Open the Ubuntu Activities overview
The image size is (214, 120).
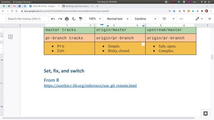6,2
